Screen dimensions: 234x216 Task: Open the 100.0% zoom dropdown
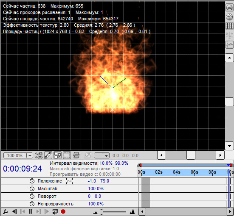(x=18, y=155)
